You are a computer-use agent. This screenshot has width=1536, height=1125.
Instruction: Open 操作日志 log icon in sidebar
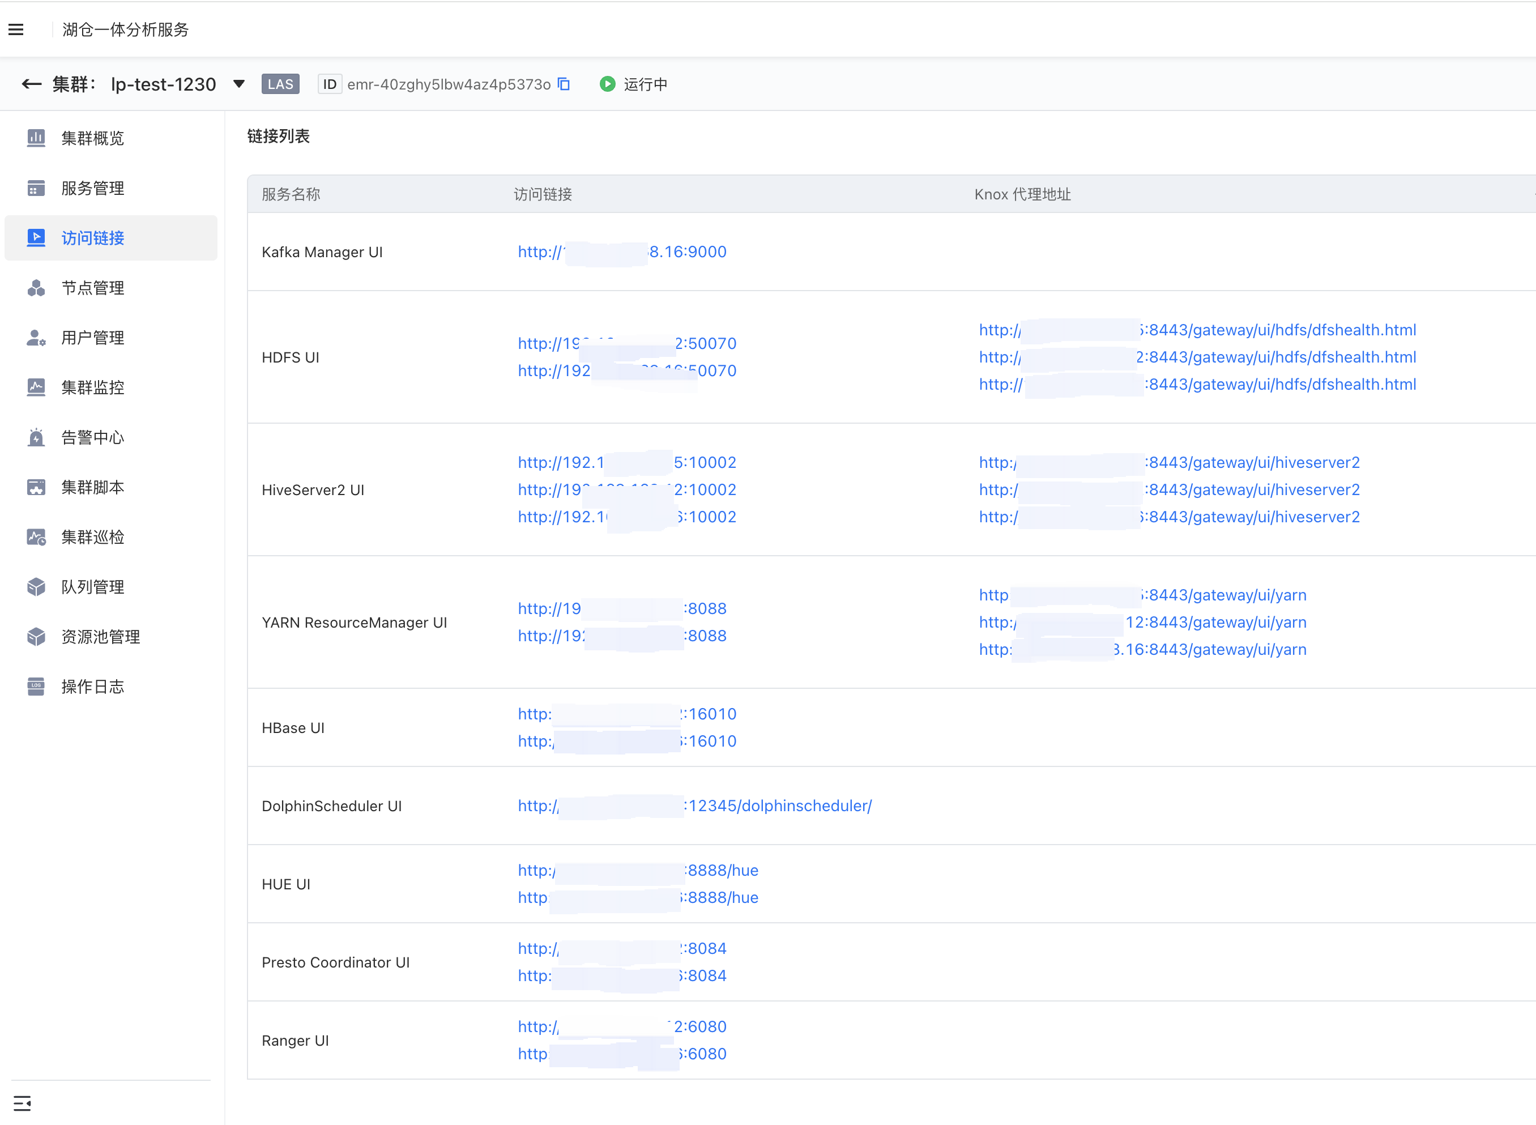(36, 687)
